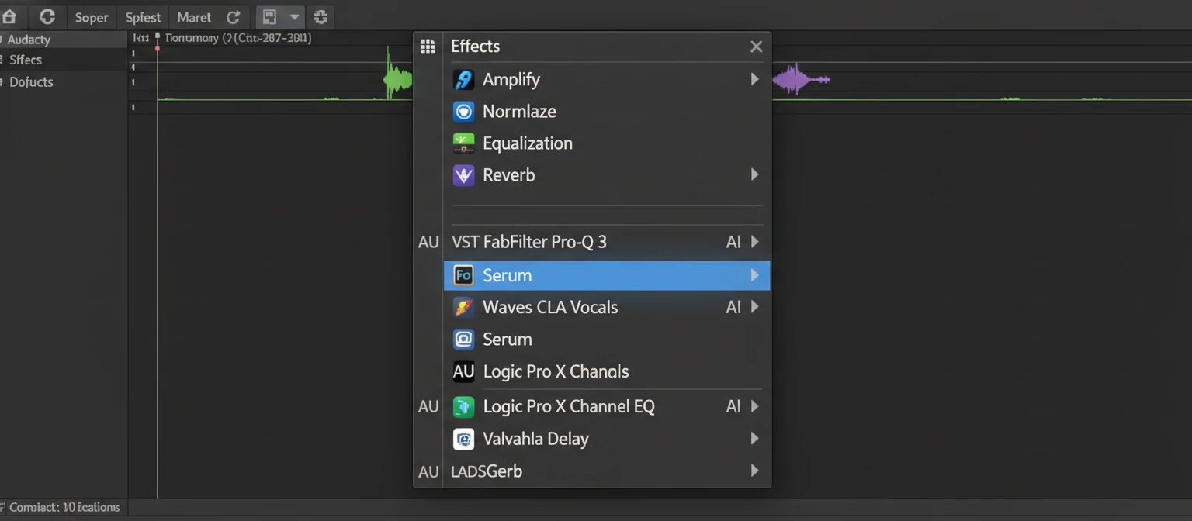This screenshot has height=521, width=1192.
Task: Open the save button dropdown arrow
Action: [293, 17]
